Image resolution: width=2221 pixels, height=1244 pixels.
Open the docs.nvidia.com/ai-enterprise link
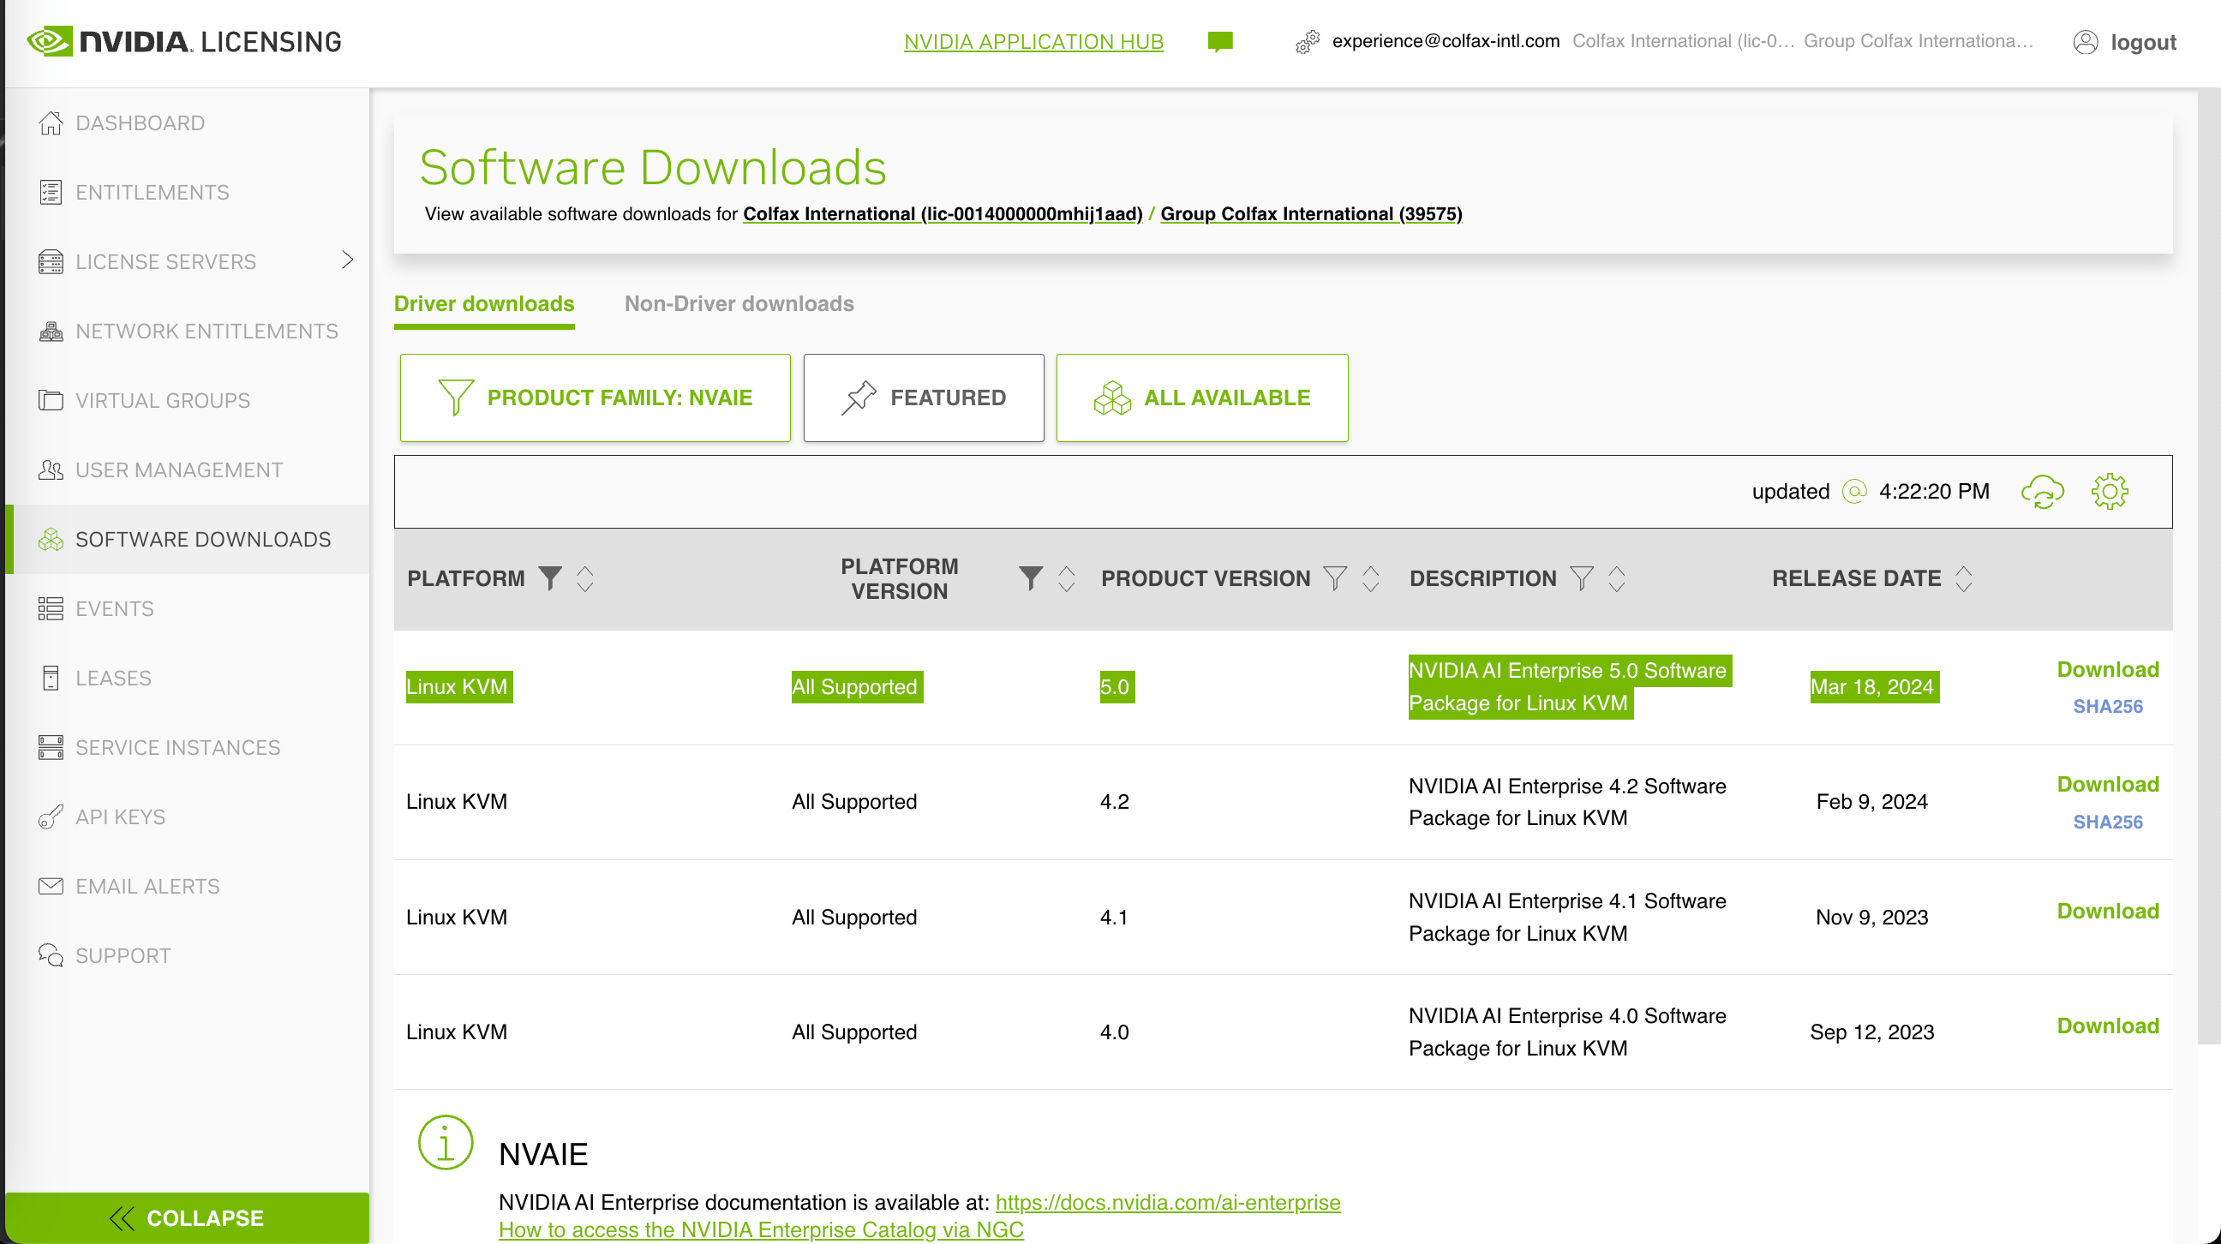click(x=1167, y=1203)
